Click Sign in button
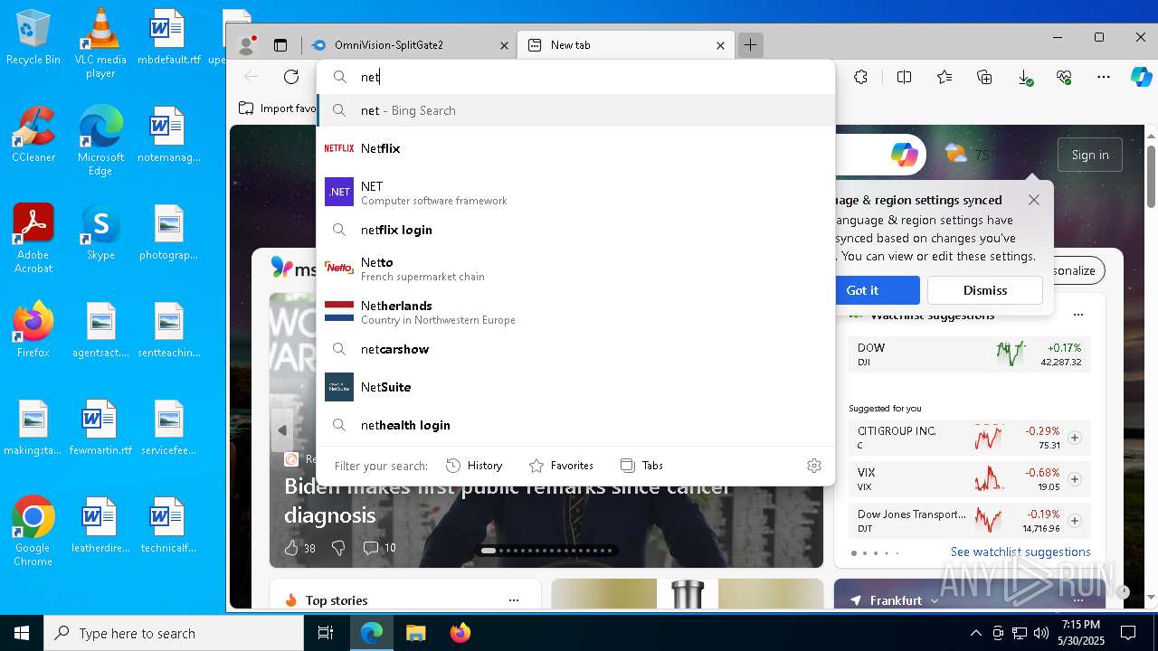This screenshot has width=1158, height=651. coord(1090,155)
